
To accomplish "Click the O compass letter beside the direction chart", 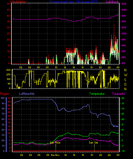I will coord(125,84).
